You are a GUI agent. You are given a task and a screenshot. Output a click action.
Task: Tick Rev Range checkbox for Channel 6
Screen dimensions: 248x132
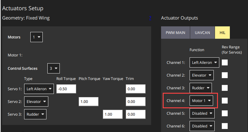[x=225, y=126]
